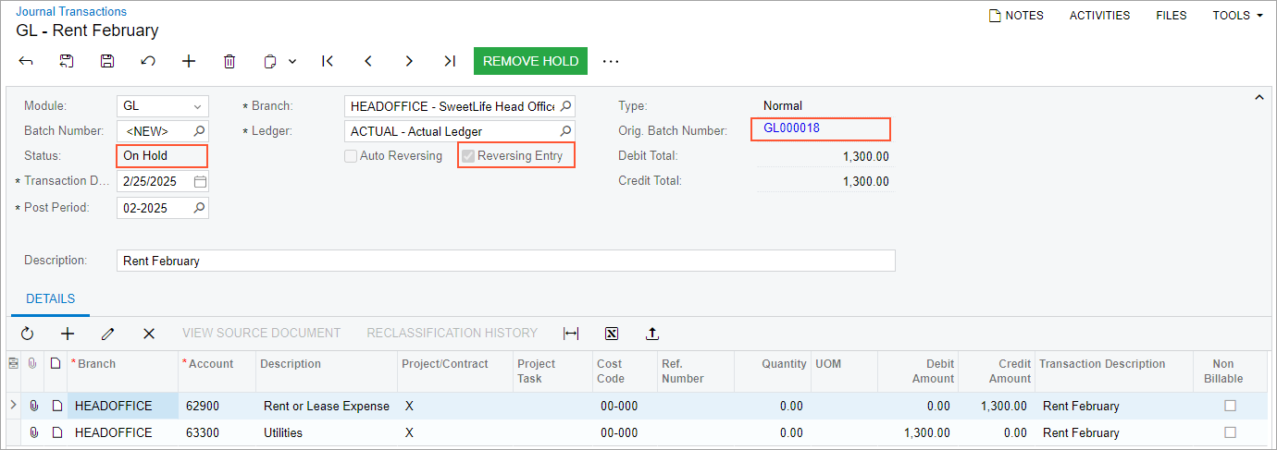Click the upload icon in details toolbar
Image resolution: width=1277 pixels, height=450 pixels.
652,333
